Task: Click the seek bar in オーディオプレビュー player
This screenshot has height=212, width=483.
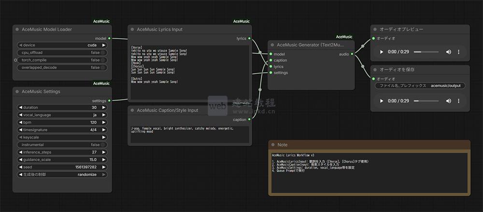Action: click(426, 52)
